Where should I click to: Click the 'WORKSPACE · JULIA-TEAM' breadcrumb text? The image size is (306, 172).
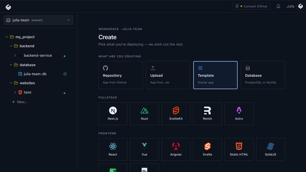[120, 29]
